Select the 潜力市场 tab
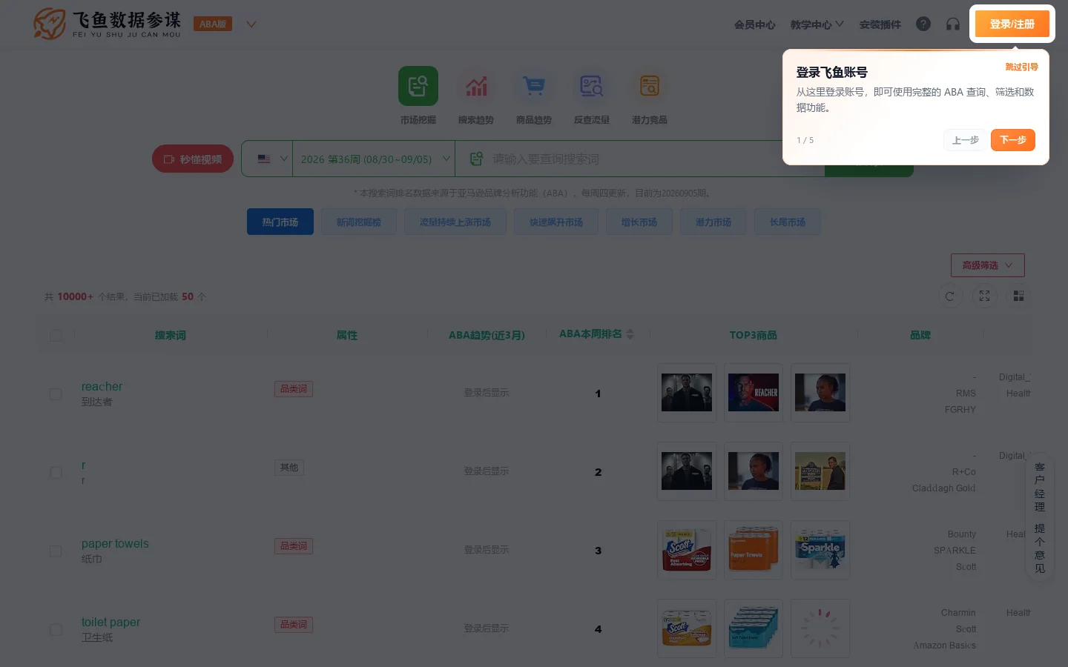The image size is (1068, 667). coord(713,222)
